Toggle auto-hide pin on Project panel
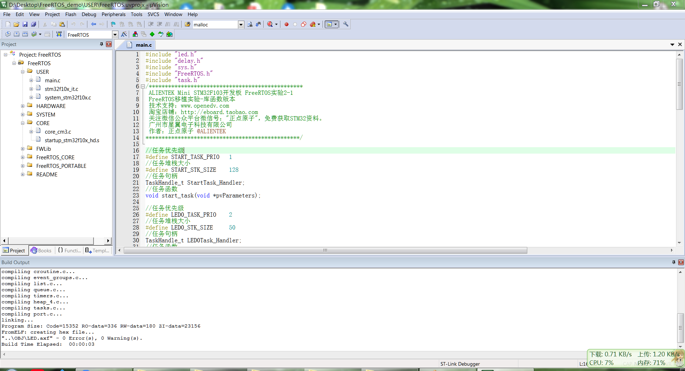The width and height of the screenshot is (685, 371). click(102, 44)
